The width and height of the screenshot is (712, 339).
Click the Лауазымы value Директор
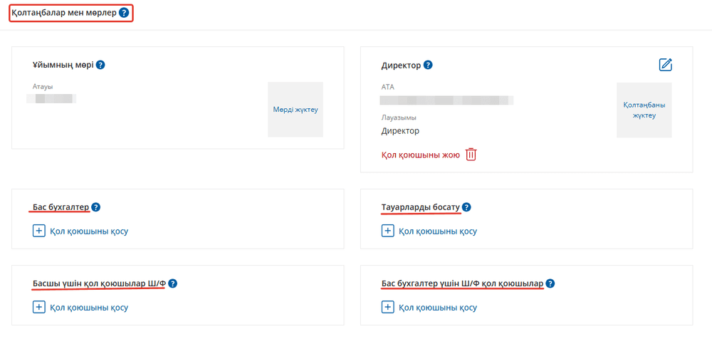coord(401,131)
